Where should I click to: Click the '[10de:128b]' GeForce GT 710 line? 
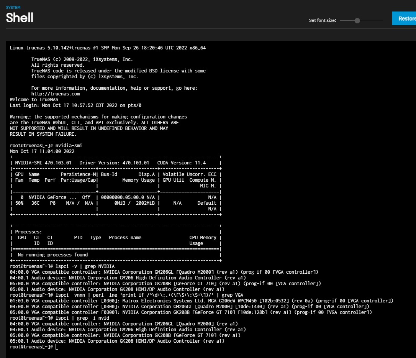191,312
